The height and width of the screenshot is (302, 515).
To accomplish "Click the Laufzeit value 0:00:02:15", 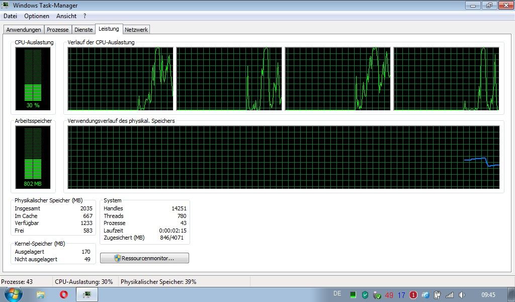I will (x=173, y=231).
